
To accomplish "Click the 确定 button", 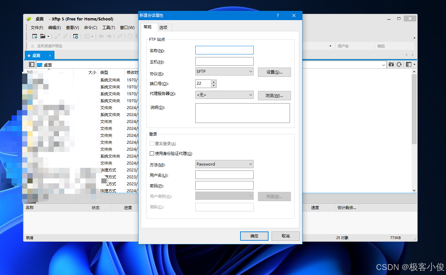I will [254, 236].
